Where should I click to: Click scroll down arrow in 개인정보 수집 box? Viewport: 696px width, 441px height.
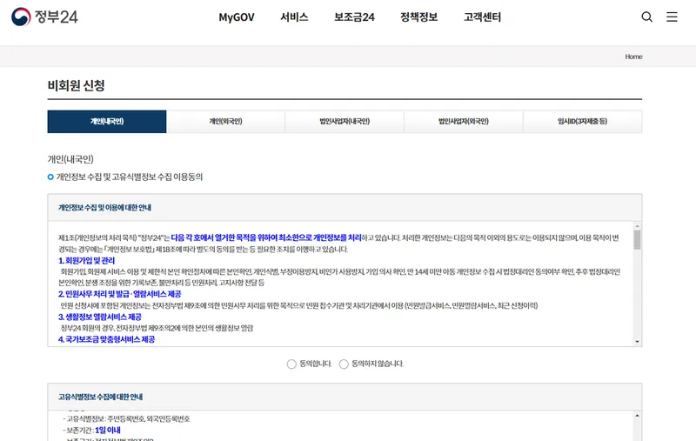[637, 342]
